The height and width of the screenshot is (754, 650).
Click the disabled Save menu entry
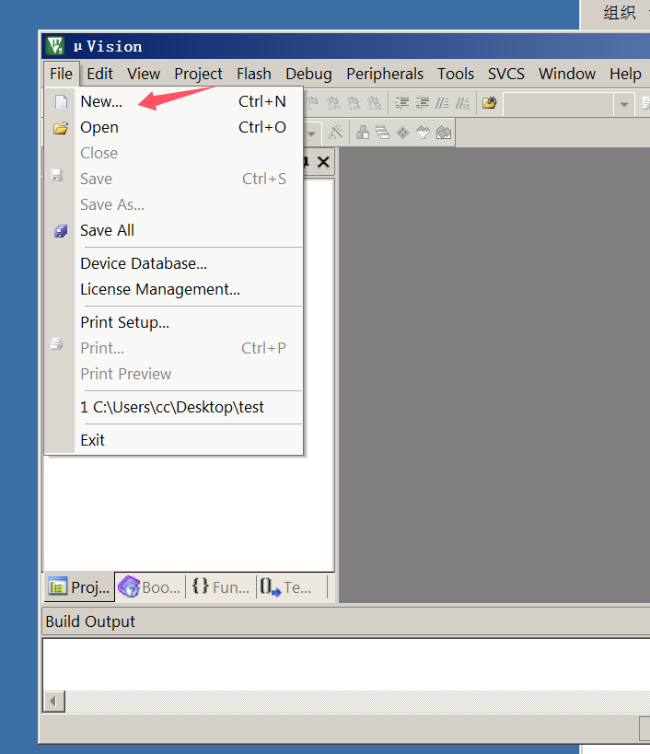[x=174, y=179]
